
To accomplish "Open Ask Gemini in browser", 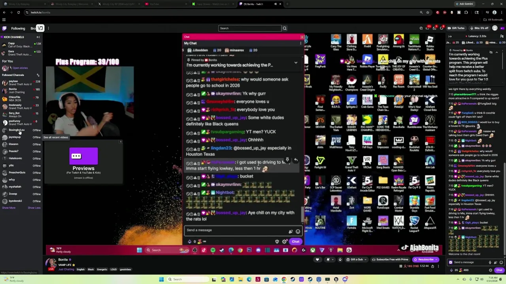I will click(x=464, y=4).
